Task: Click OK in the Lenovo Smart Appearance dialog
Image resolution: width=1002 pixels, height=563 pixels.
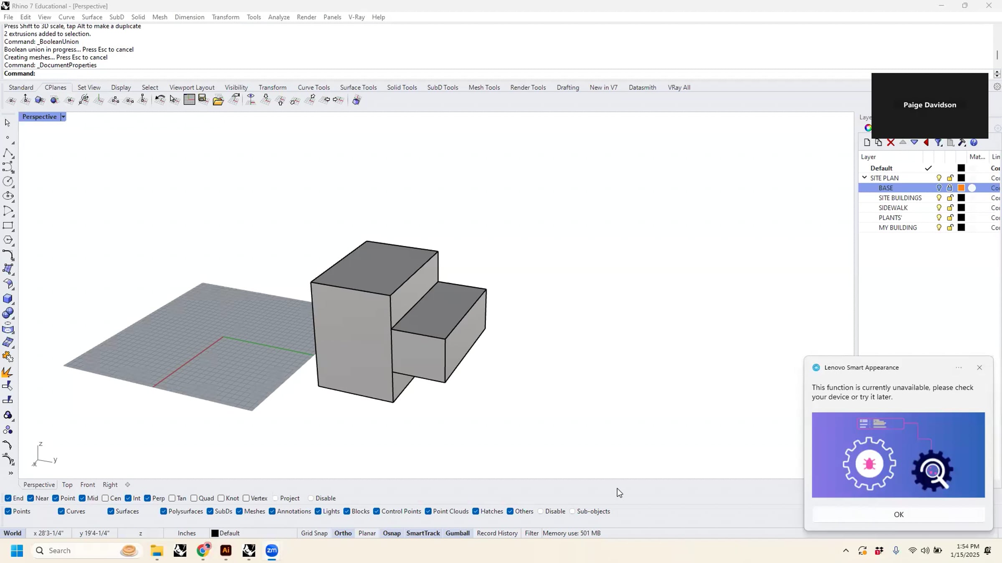Action: pyautogui.click(x=898, y=515)
